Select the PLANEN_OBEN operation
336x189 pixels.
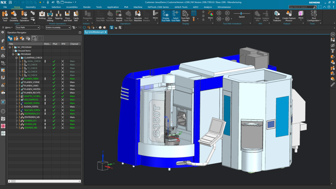[x=31, y=78]
